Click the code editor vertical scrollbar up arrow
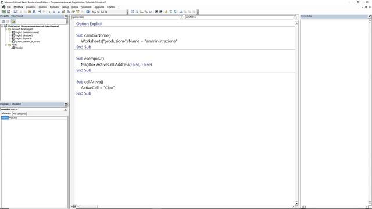The width and height of the screenshot is (372, 209). tap(296, 23)
